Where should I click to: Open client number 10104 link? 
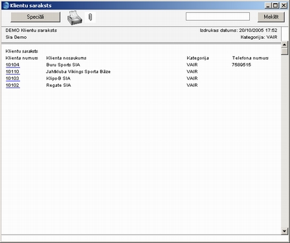tap(12, 65)
